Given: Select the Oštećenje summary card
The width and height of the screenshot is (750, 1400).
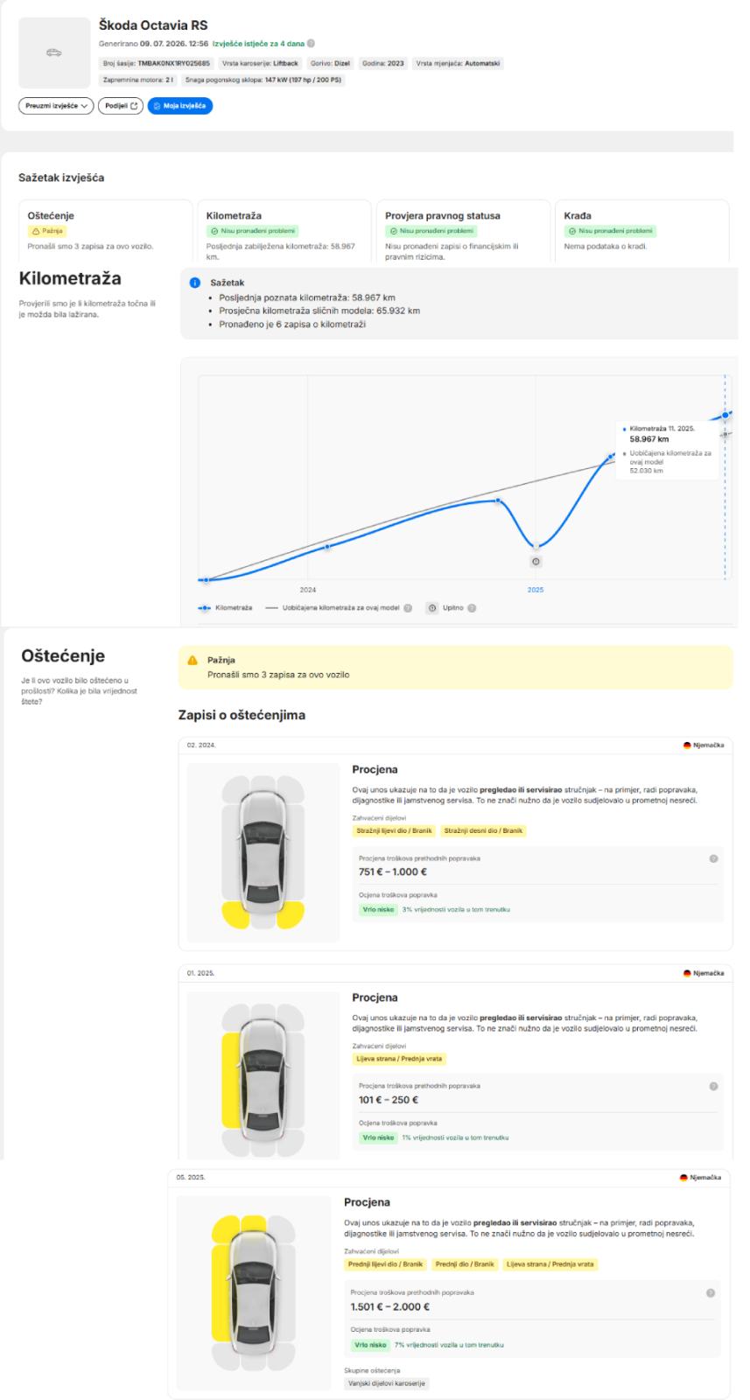Looking at the screenshot, I should tap(106, 231).
